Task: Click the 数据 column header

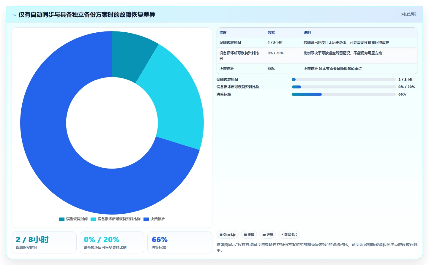Action: point(271,33)
